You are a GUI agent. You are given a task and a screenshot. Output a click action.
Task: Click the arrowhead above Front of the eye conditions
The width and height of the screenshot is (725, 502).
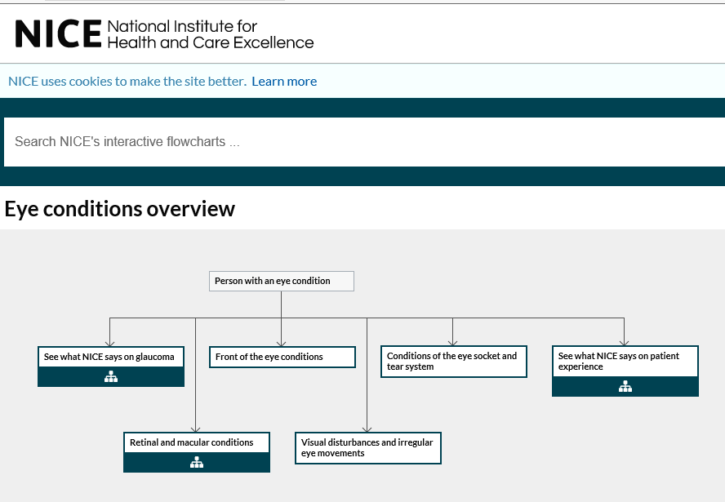[x=282, y=343]
